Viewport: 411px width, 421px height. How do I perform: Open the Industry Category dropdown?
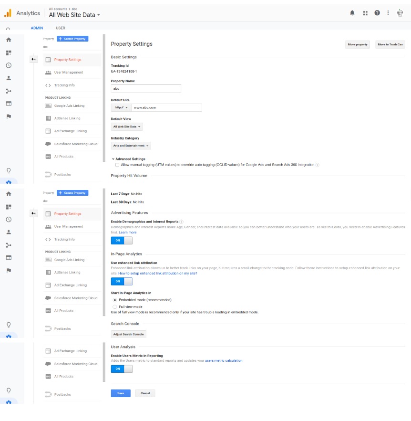pos(131,146)
